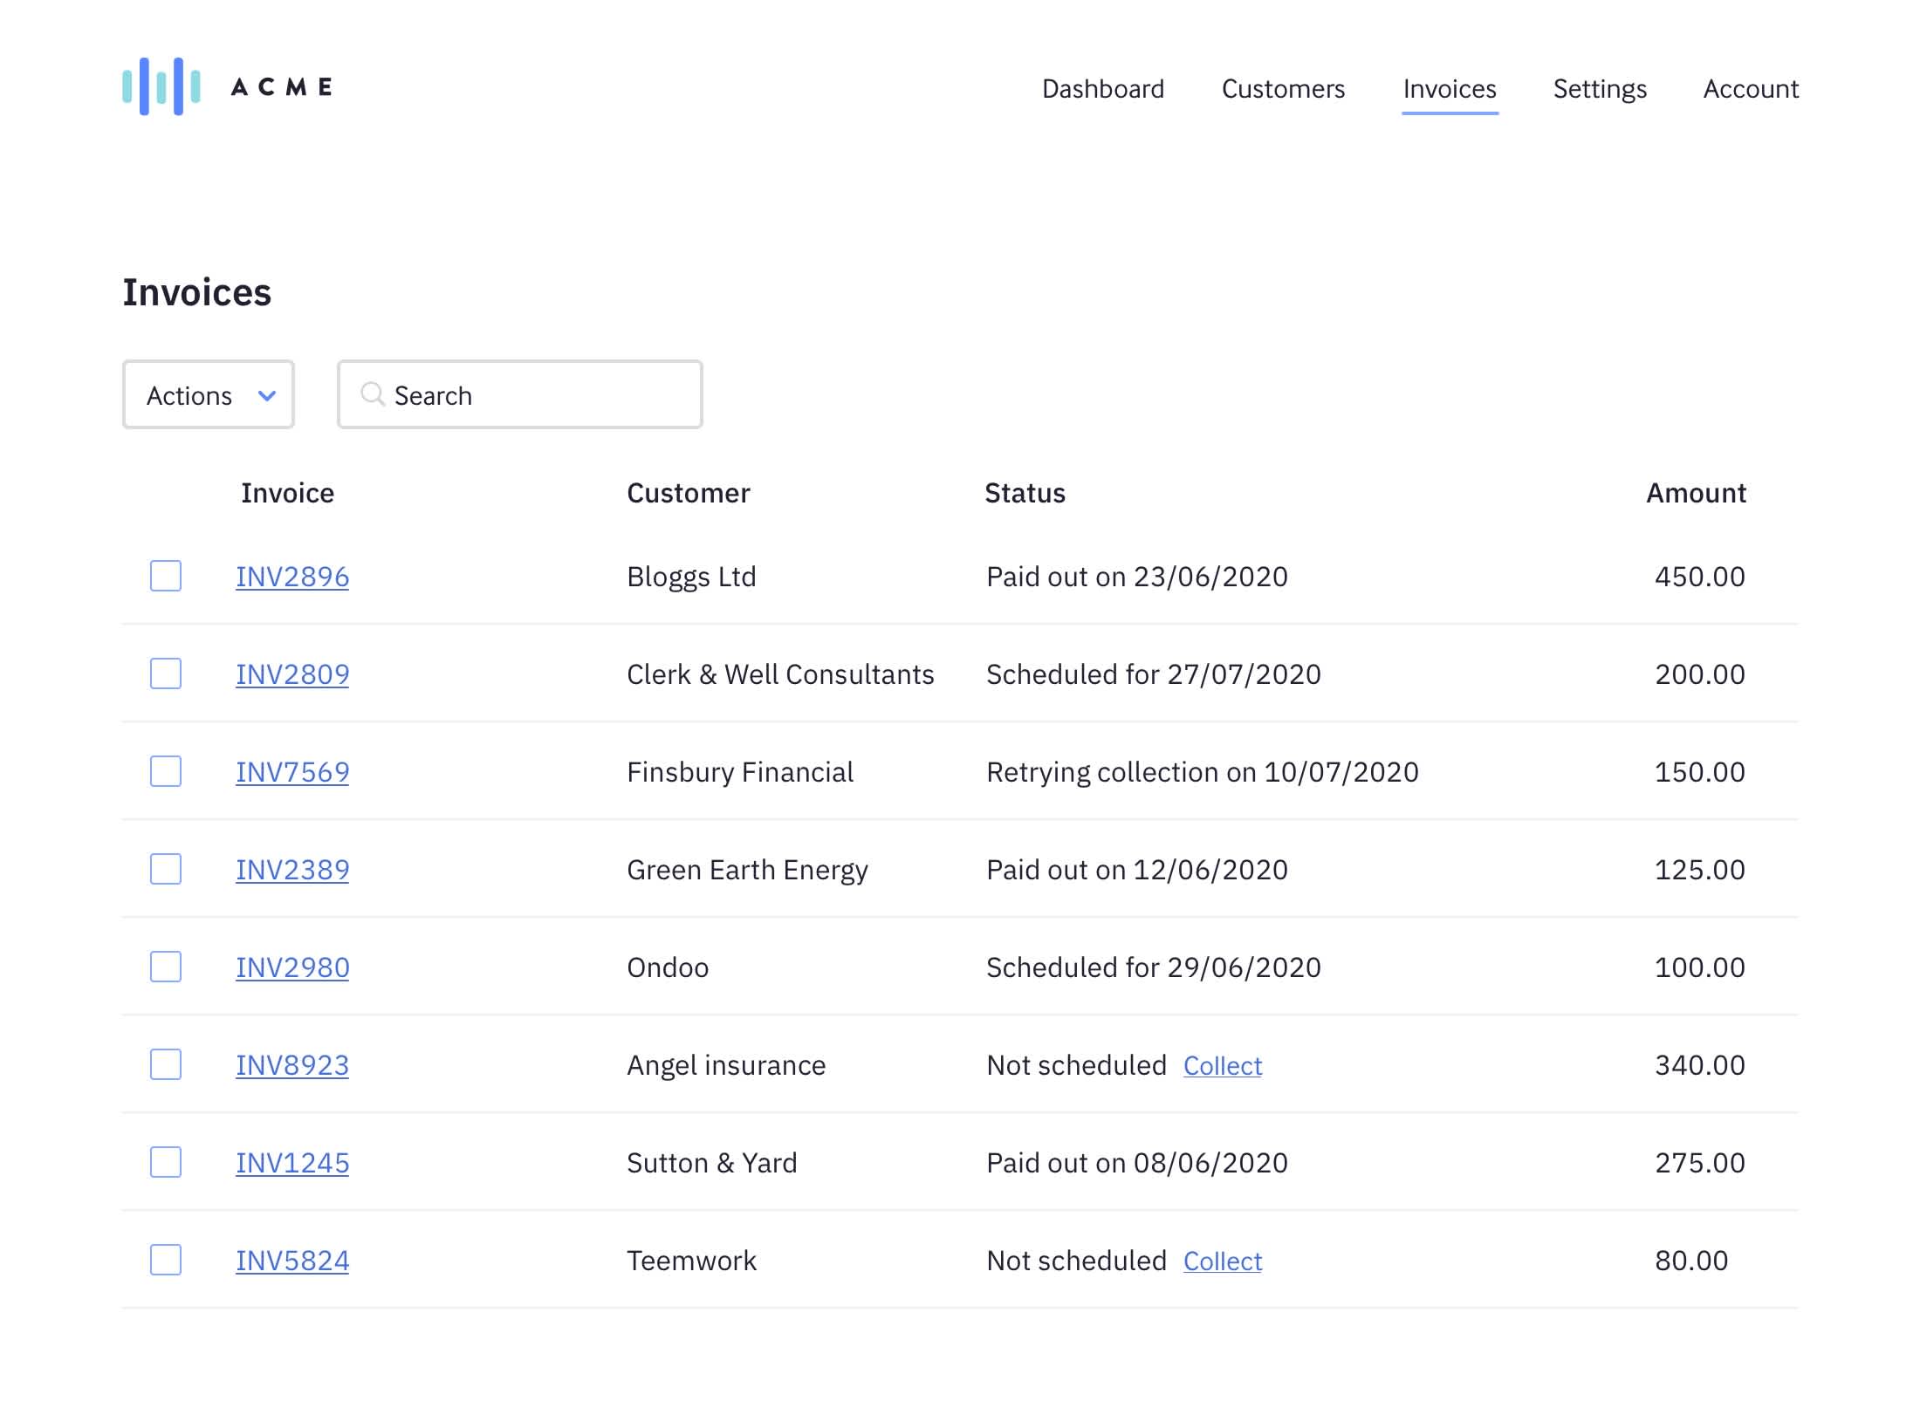Click Collect for Angel insurance invoice
Viewport: 1920px width, 1415px height.
(x=1222, y=1065)
